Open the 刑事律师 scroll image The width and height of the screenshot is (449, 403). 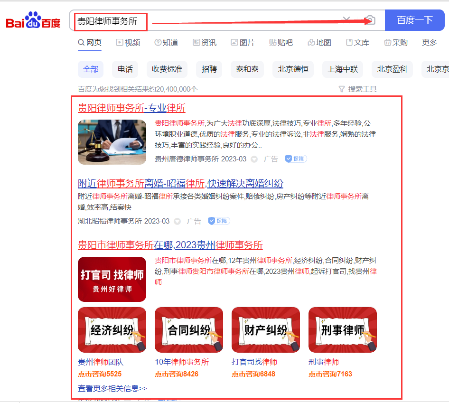click(342, 330)
